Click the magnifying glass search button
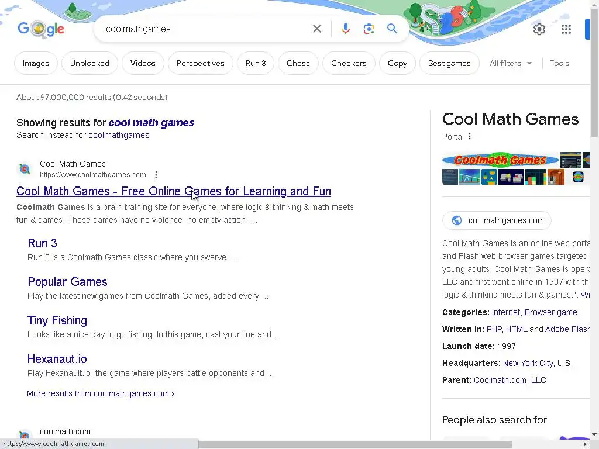 (392, 29)
